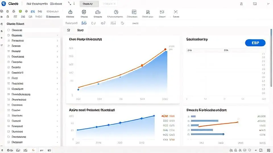
Task: Expand the longest-named sidebar item using its chevron
Action: point(57,94)
